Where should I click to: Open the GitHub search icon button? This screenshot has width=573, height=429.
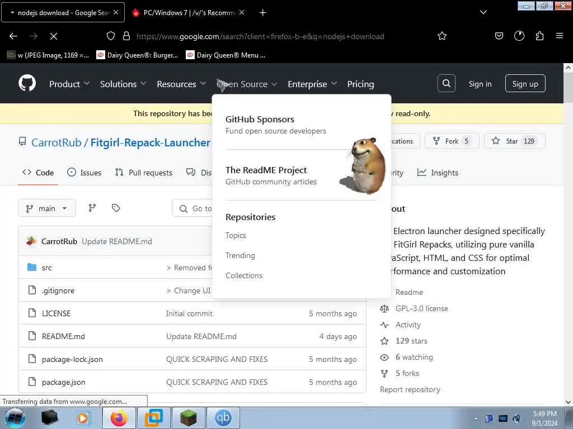[446, 84]
